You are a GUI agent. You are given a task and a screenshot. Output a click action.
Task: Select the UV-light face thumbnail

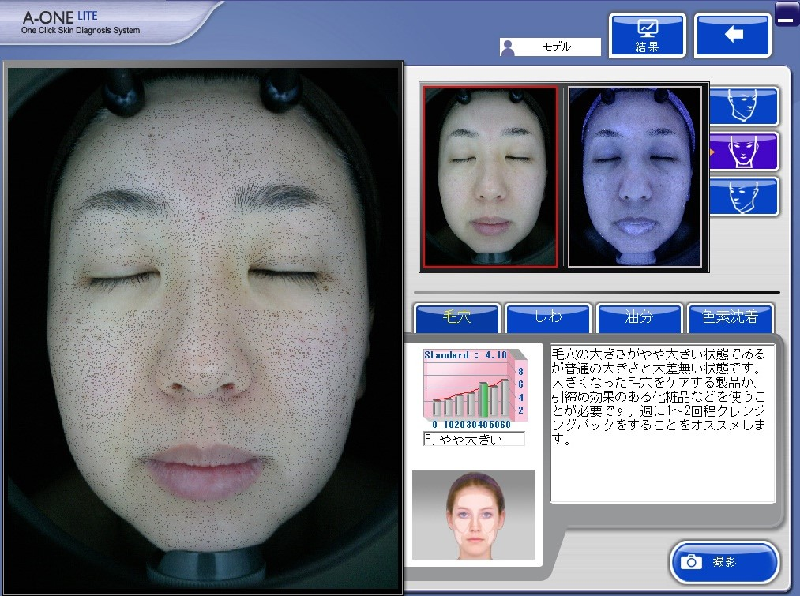(x=635, y=176)
